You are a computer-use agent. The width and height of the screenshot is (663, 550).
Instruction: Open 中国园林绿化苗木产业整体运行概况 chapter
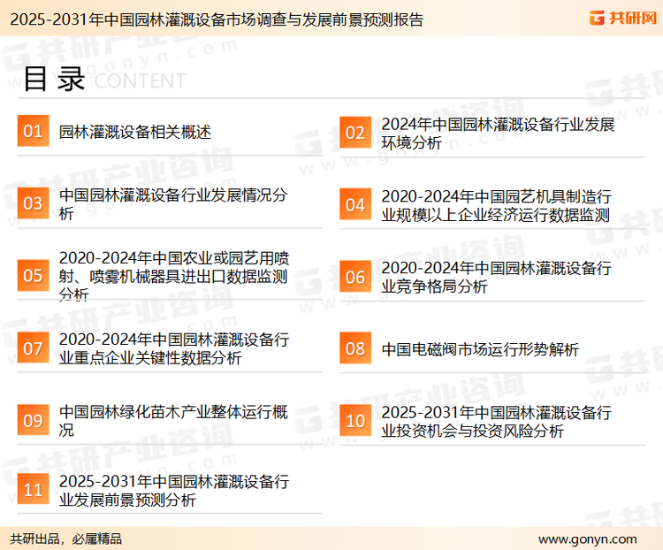pos(173,421)
